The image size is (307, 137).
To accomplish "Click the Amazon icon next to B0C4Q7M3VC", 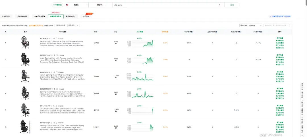I will coord(54,89).
